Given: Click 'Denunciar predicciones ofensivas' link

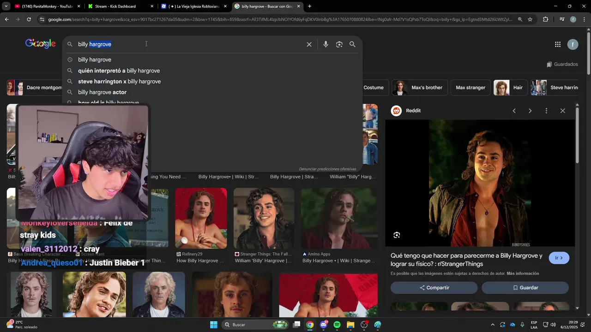Looking at the screenshot, I should coord(327,169).
